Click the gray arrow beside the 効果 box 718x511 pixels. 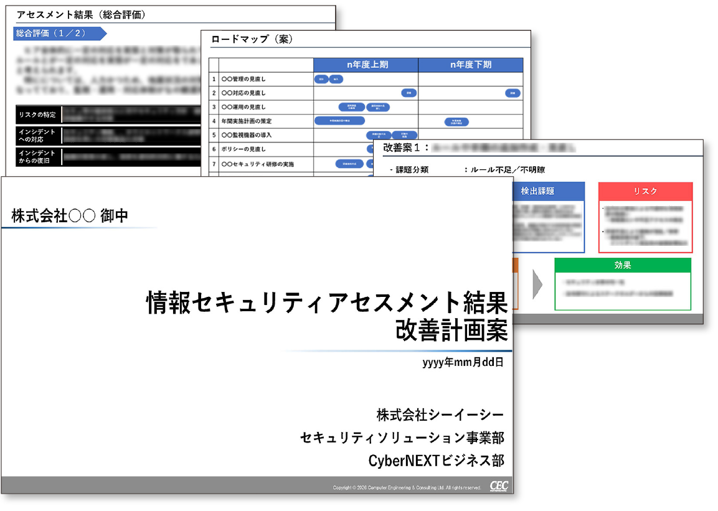537,284
